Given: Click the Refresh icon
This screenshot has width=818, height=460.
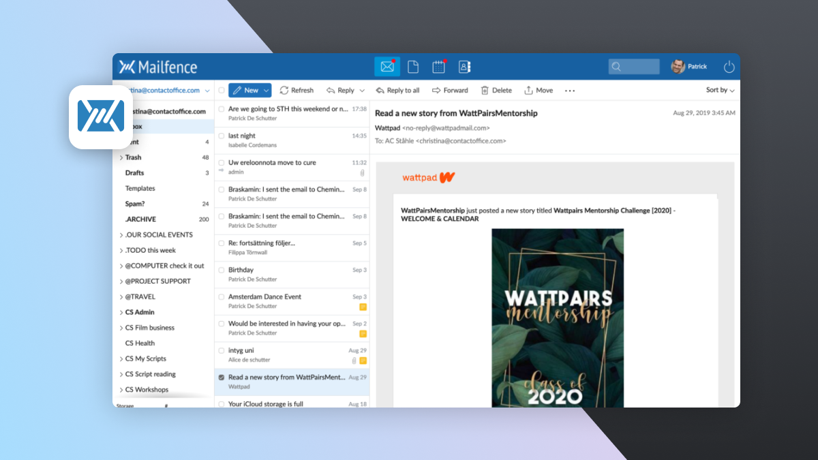Looking at the screenshot, I should point(284,90).
